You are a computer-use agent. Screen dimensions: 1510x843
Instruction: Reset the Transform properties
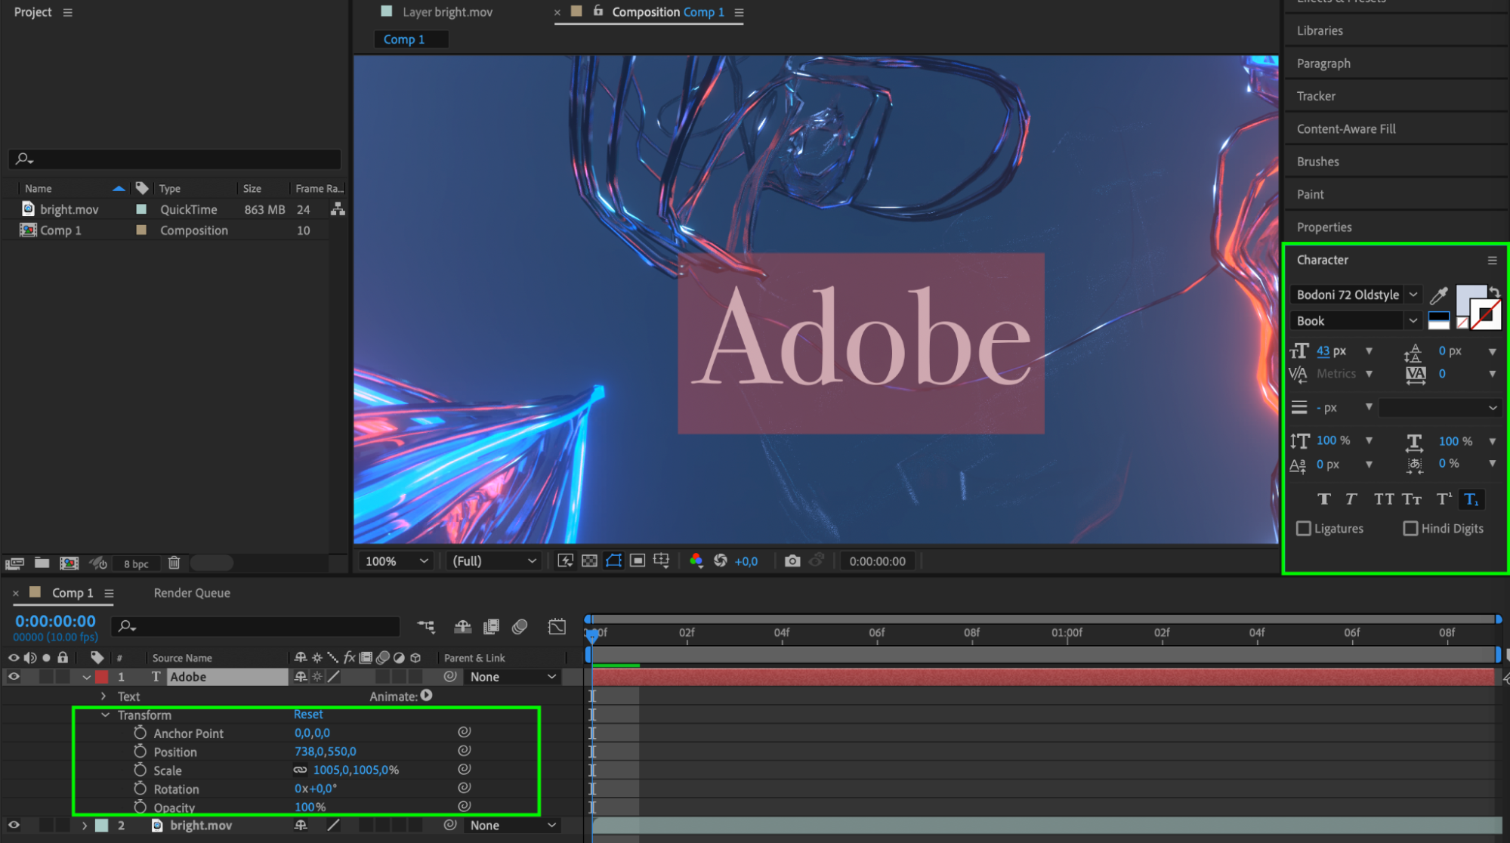tap(308, 714)
